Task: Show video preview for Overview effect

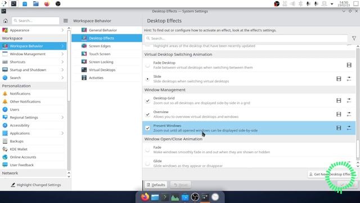Action: (339, 114)
